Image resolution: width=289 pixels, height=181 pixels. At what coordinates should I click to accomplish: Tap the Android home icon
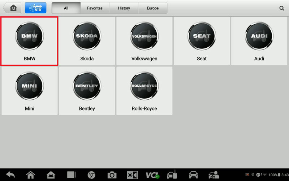(31, 175)
